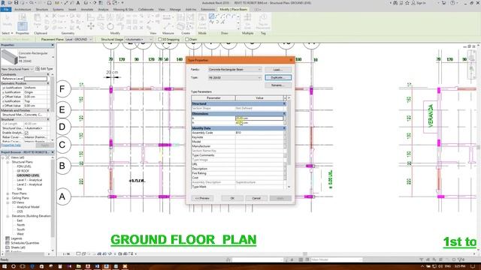Open the Properties help link
481x270 pixels.
11,145
